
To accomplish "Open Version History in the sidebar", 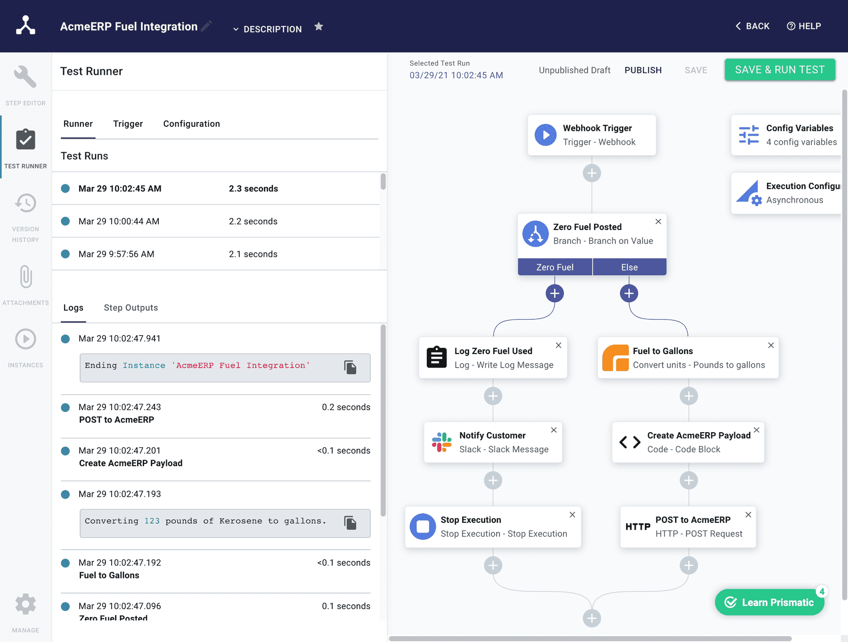I will point(25,218).
